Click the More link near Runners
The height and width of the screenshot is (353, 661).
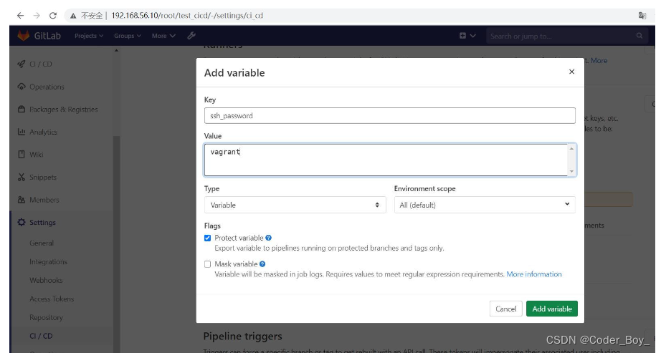click(x=599, y=61)
